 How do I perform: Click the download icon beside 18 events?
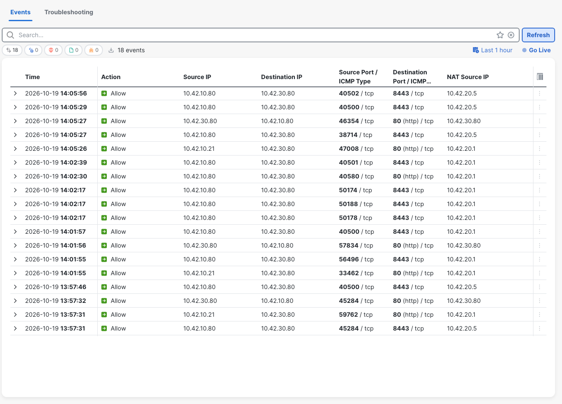tap(111, 50)
